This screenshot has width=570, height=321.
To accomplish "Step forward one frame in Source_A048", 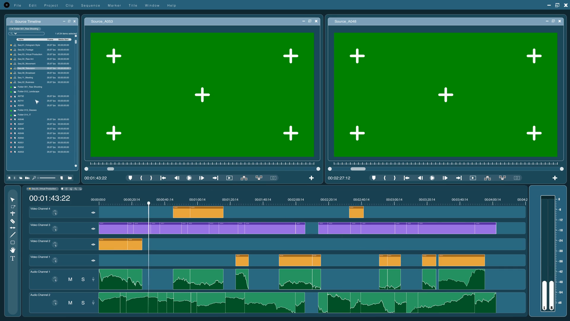I will (x=445, y=178).
